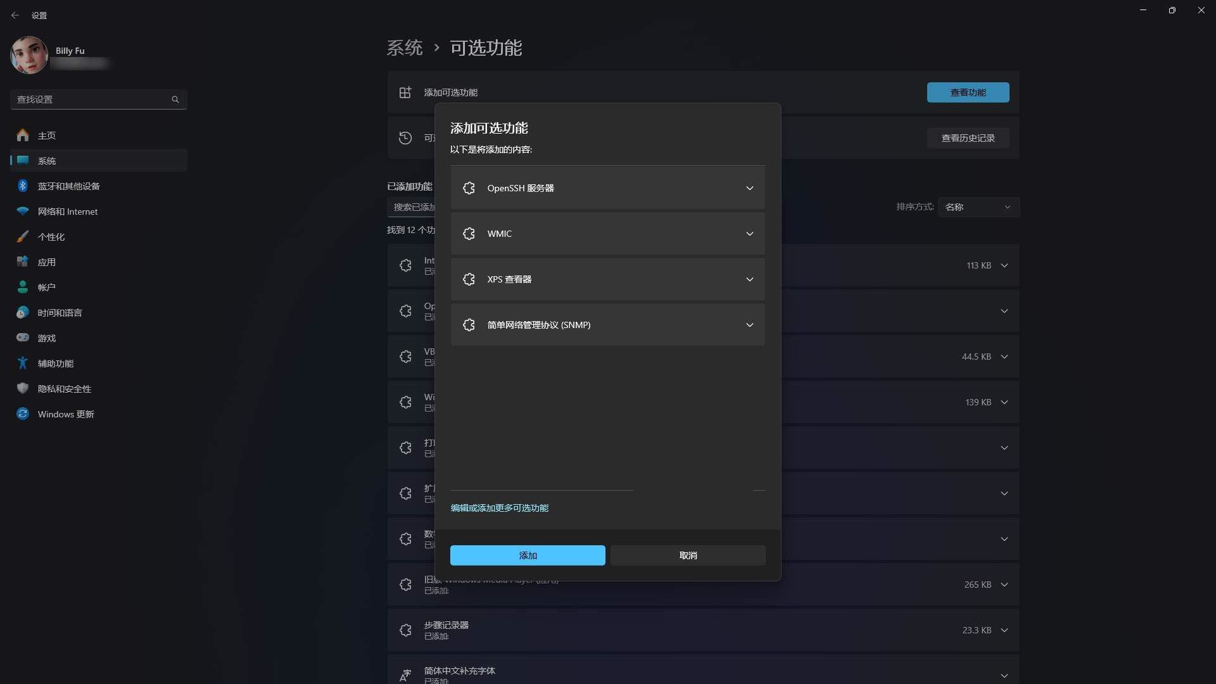The image size is (1216, 684).
Task: Click the 添加 button to confirm
Action: [x=528, y=555]
